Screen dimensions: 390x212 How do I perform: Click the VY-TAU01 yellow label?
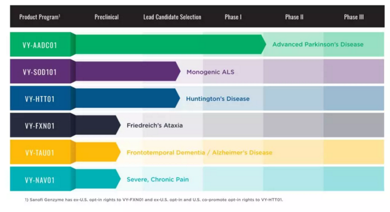click(40, 153)
